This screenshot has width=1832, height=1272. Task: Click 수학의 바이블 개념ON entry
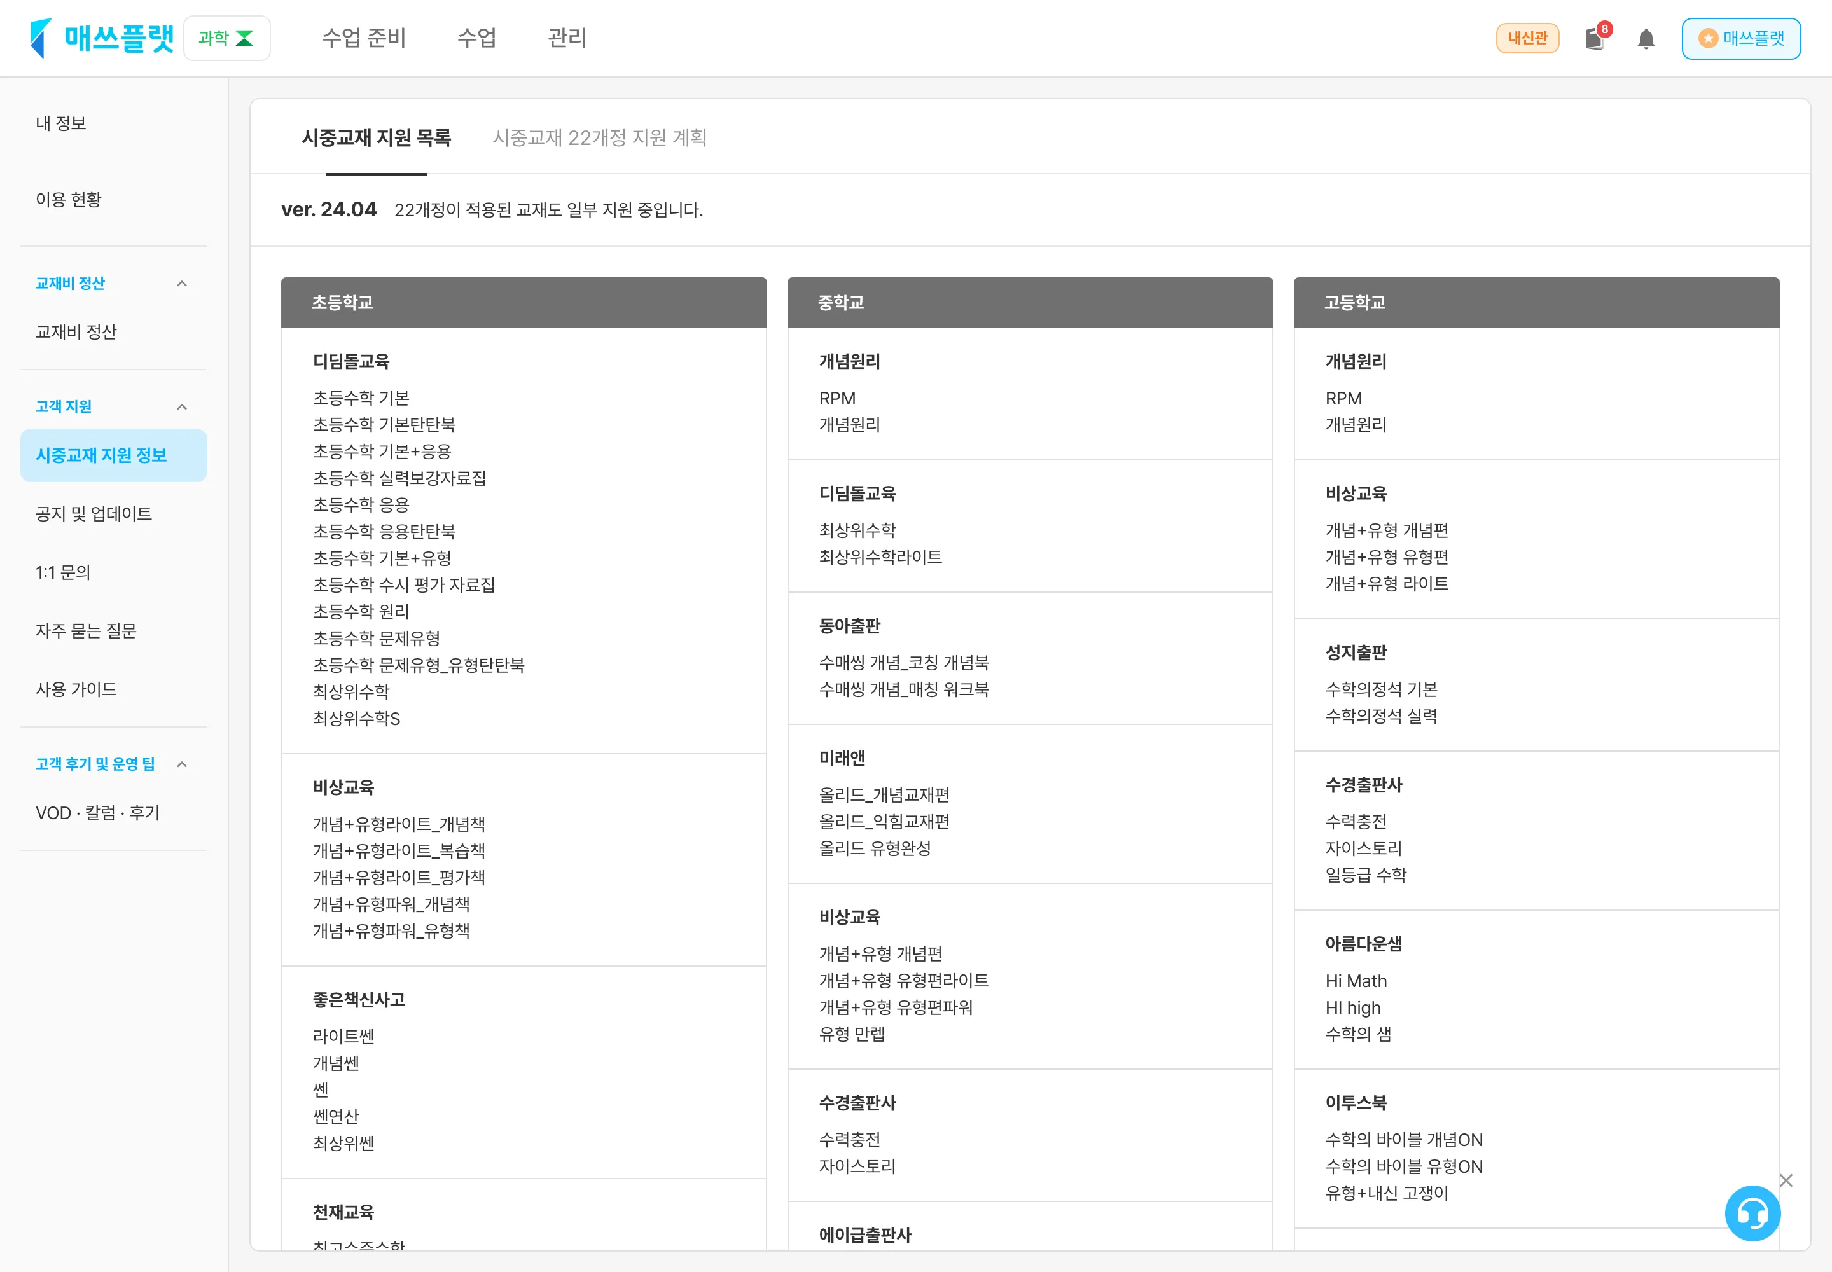1404,1140
